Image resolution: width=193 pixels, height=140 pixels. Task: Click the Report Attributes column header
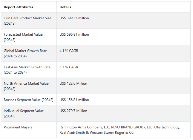coord(19,7)
